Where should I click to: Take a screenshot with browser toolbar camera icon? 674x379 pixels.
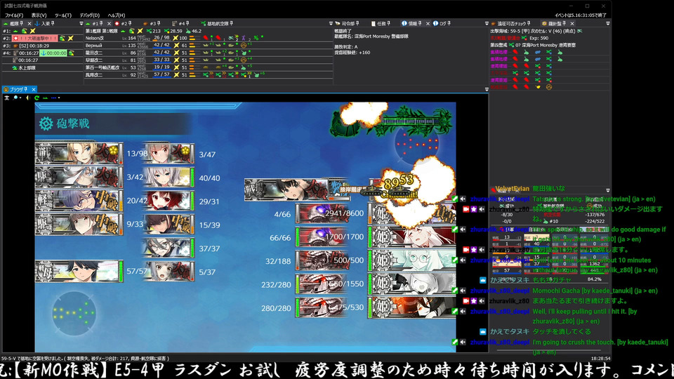[x=7, y=98]
